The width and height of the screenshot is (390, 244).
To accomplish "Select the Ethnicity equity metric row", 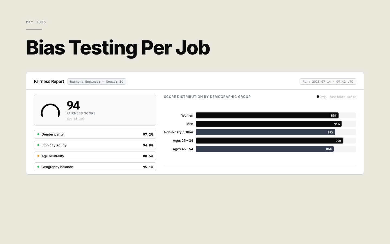I will 95,145.
